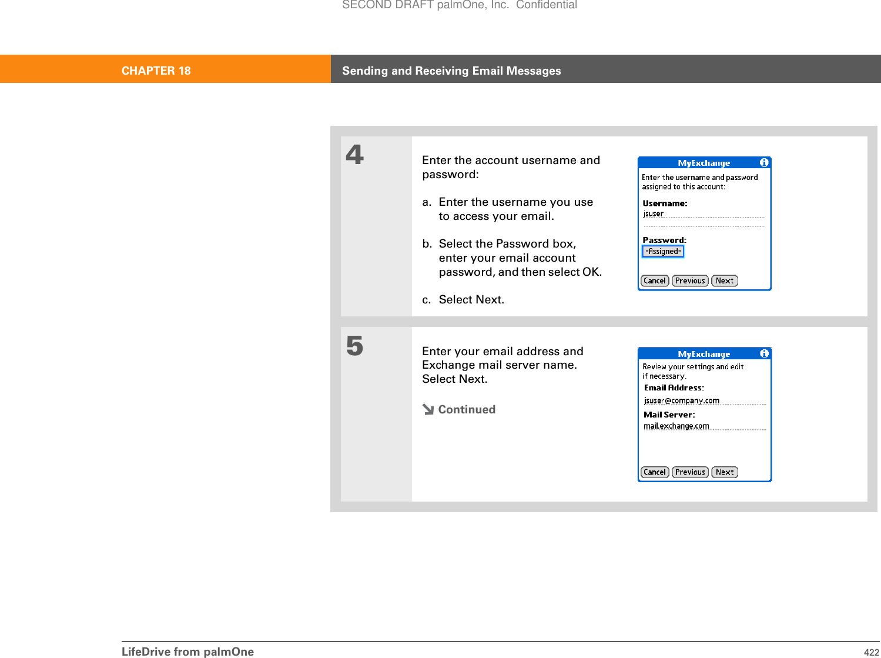The height and width of the screenshot is (658, 881).
Task: Click Cancel in the Username/Password screen
Action: (x=655, y=280)
